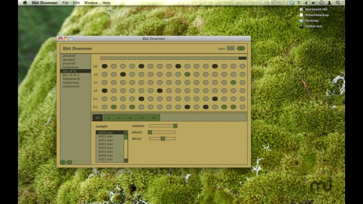Open the File menu

(65, 3)
